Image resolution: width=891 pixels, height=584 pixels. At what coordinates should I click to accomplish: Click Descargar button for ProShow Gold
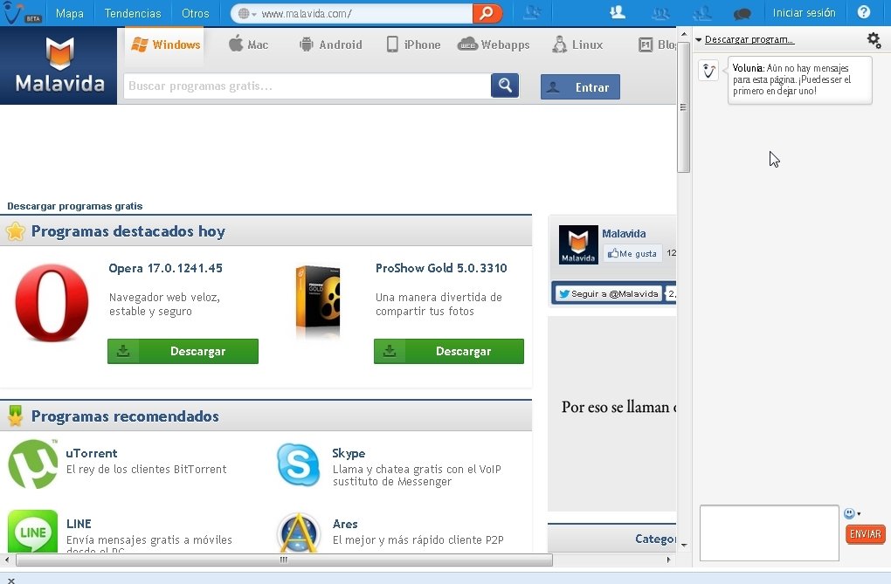(x=449, y=351)
